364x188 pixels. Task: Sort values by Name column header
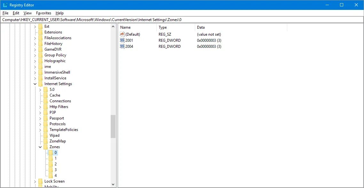[138, 27]
